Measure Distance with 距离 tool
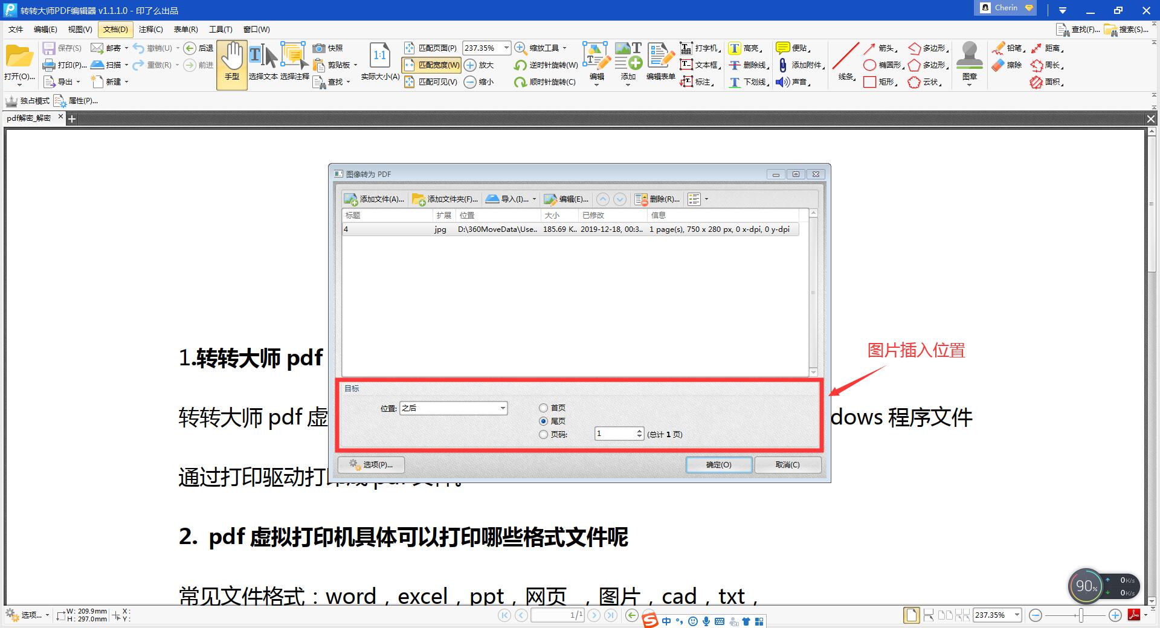 click(x=1047, y=48)
